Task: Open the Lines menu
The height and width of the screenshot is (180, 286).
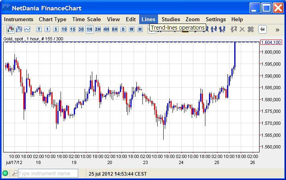Action: tap(148, 19)
